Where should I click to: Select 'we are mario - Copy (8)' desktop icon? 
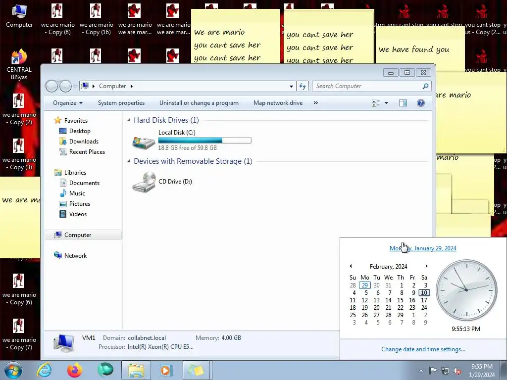pyautogui.click(x=57, y=19)
